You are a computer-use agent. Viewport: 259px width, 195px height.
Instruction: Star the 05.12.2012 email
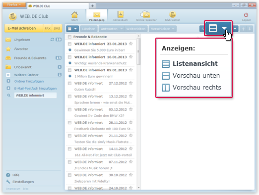click(x=131, y=109)
